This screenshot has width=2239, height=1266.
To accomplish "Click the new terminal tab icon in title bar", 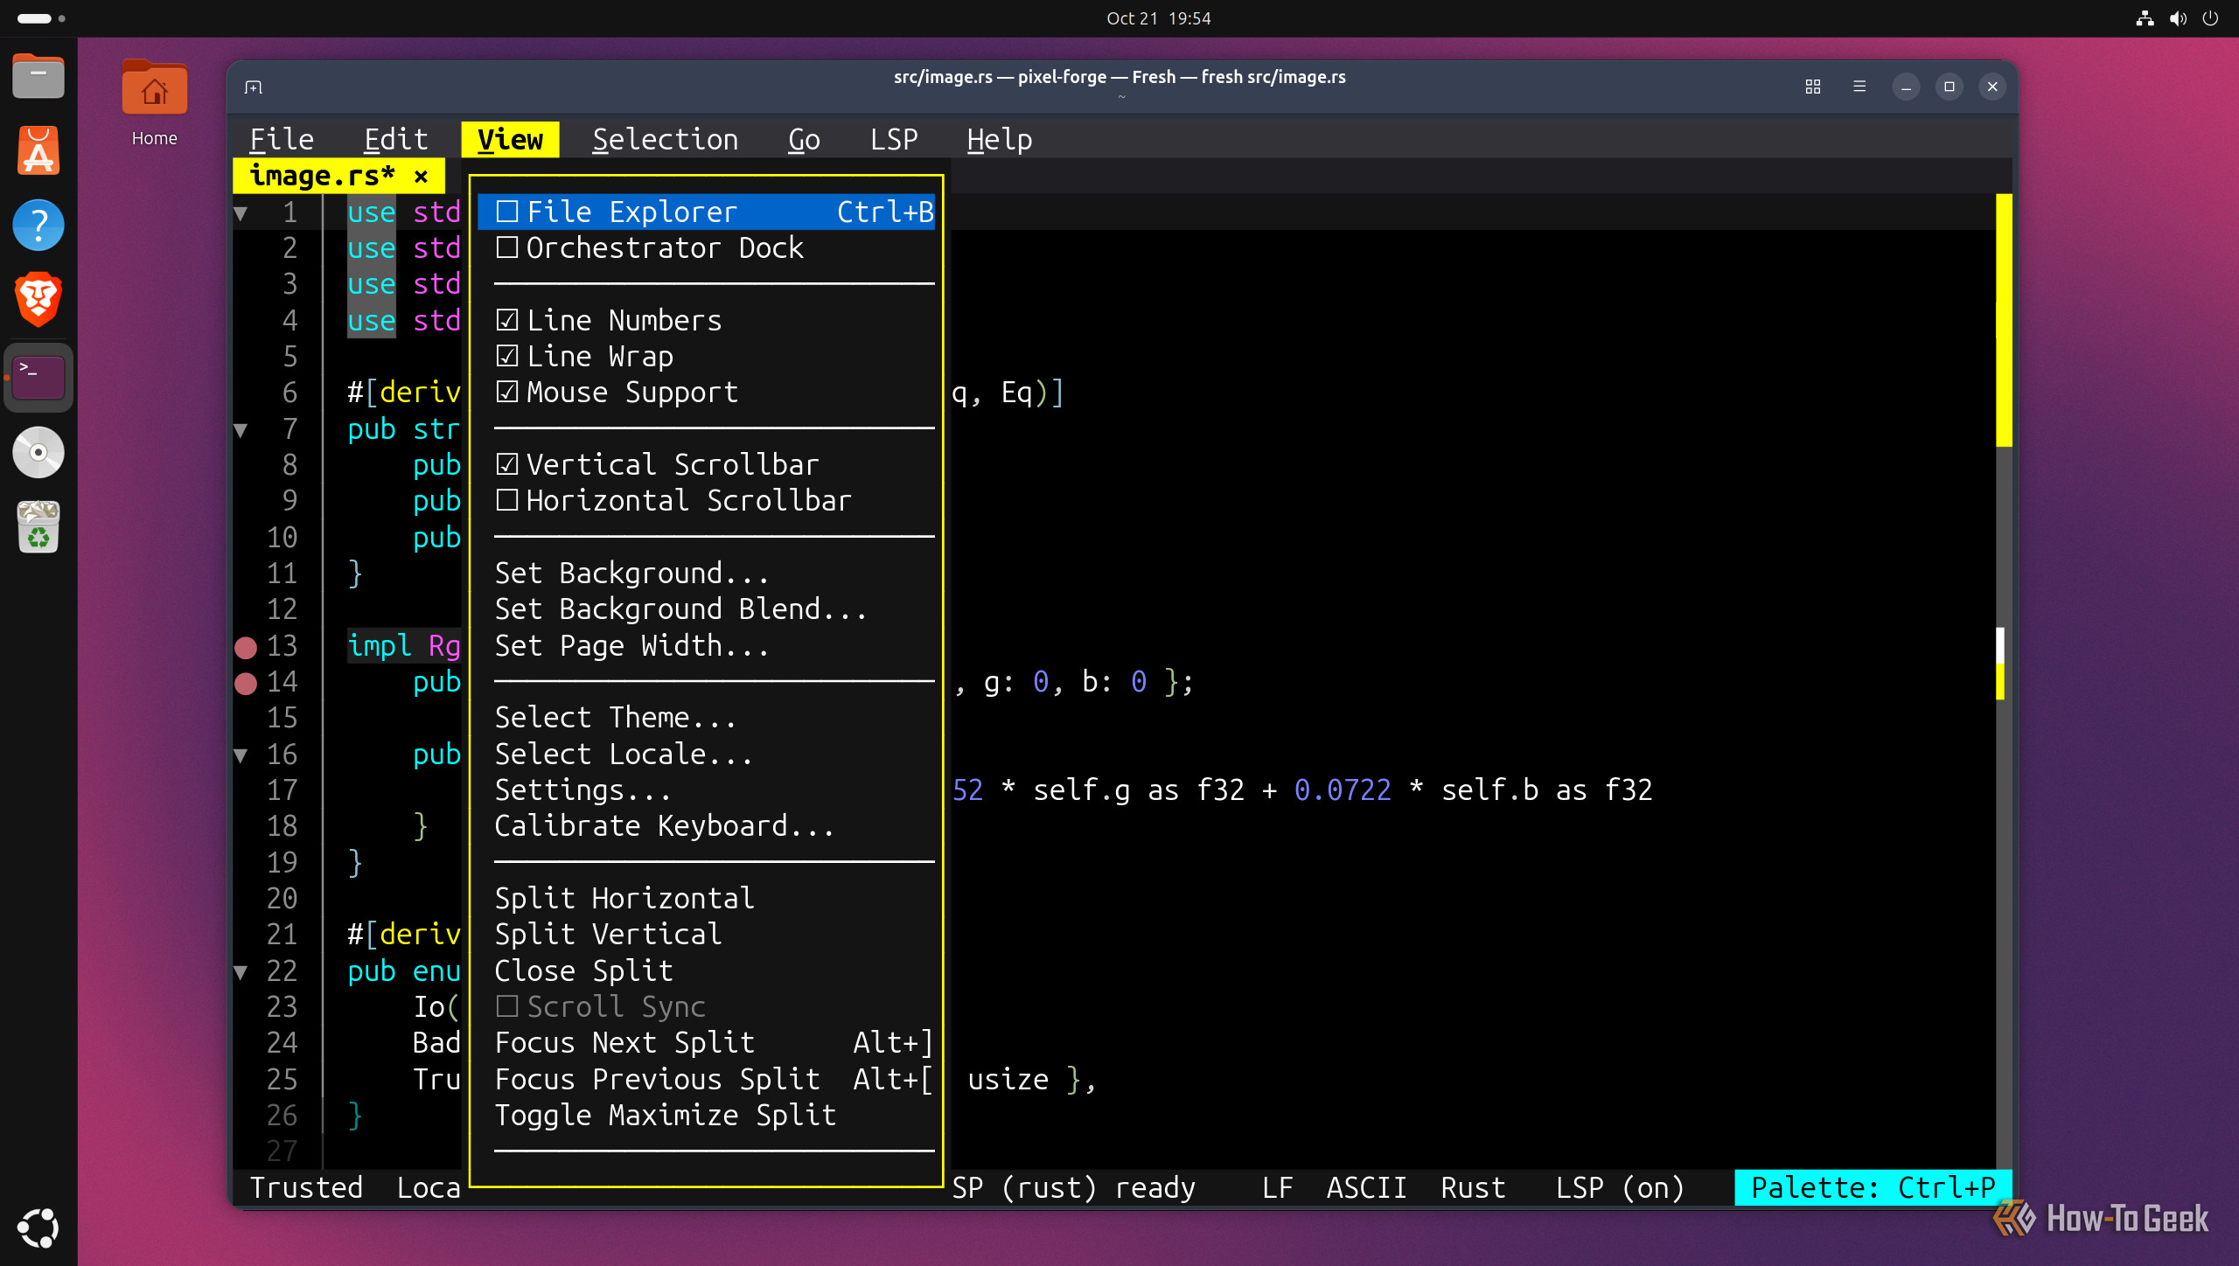I will point(254,87).
